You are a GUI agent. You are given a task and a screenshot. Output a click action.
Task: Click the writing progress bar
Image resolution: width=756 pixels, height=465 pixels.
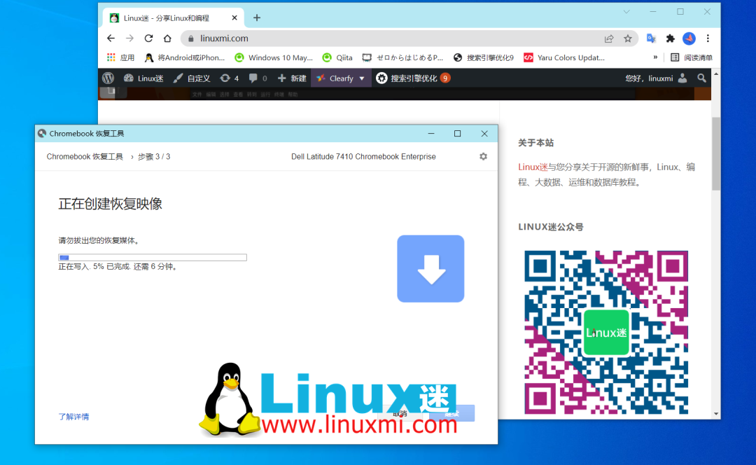point(153,258)
